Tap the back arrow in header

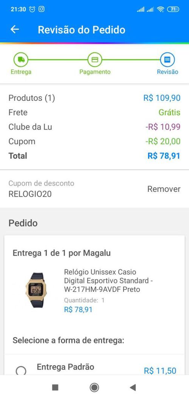tap(15, 30)
